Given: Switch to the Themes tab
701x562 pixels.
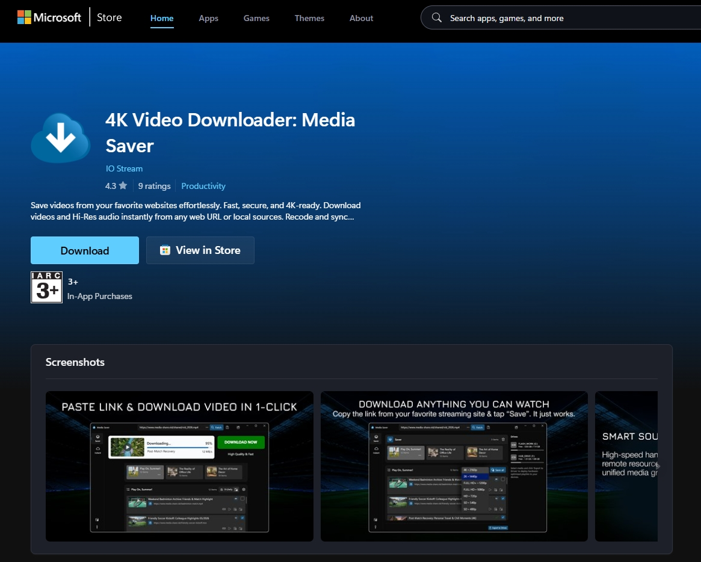Looking at the screenshot, I should tap(309, 18).
